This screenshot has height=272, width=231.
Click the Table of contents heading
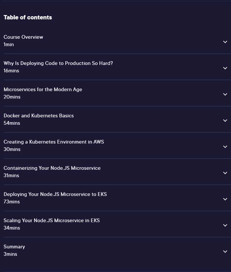coord(28,17)
